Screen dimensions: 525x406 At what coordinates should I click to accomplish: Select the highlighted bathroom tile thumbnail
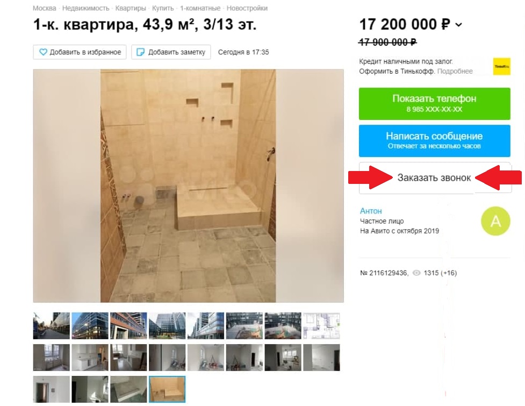[x=167, y=389]
